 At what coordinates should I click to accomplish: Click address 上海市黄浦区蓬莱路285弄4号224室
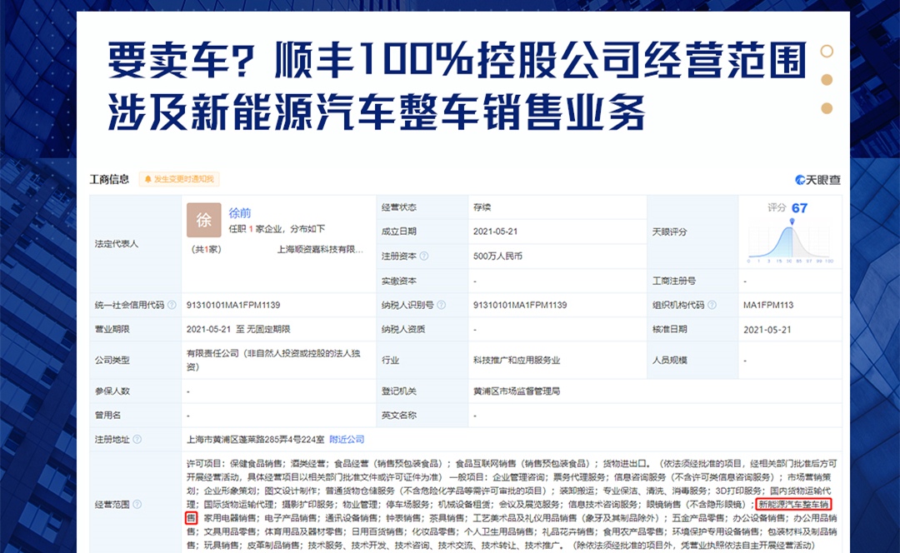pos(256,440)
